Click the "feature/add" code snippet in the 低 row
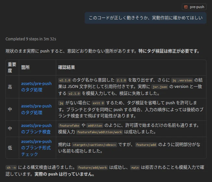 146,145
